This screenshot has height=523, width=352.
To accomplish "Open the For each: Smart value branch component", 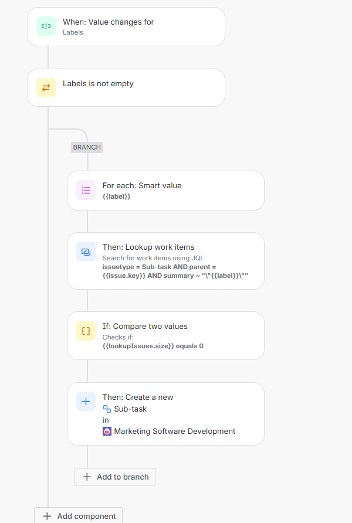I will tap(167, 190).
